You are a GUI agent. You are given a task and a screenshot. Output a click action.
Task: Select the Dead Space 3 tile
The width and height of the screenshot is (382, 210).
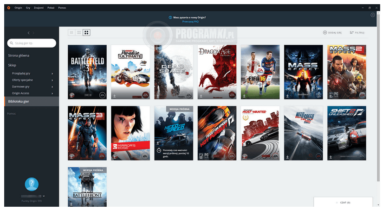pyautogui.click(x=174, y=72)
